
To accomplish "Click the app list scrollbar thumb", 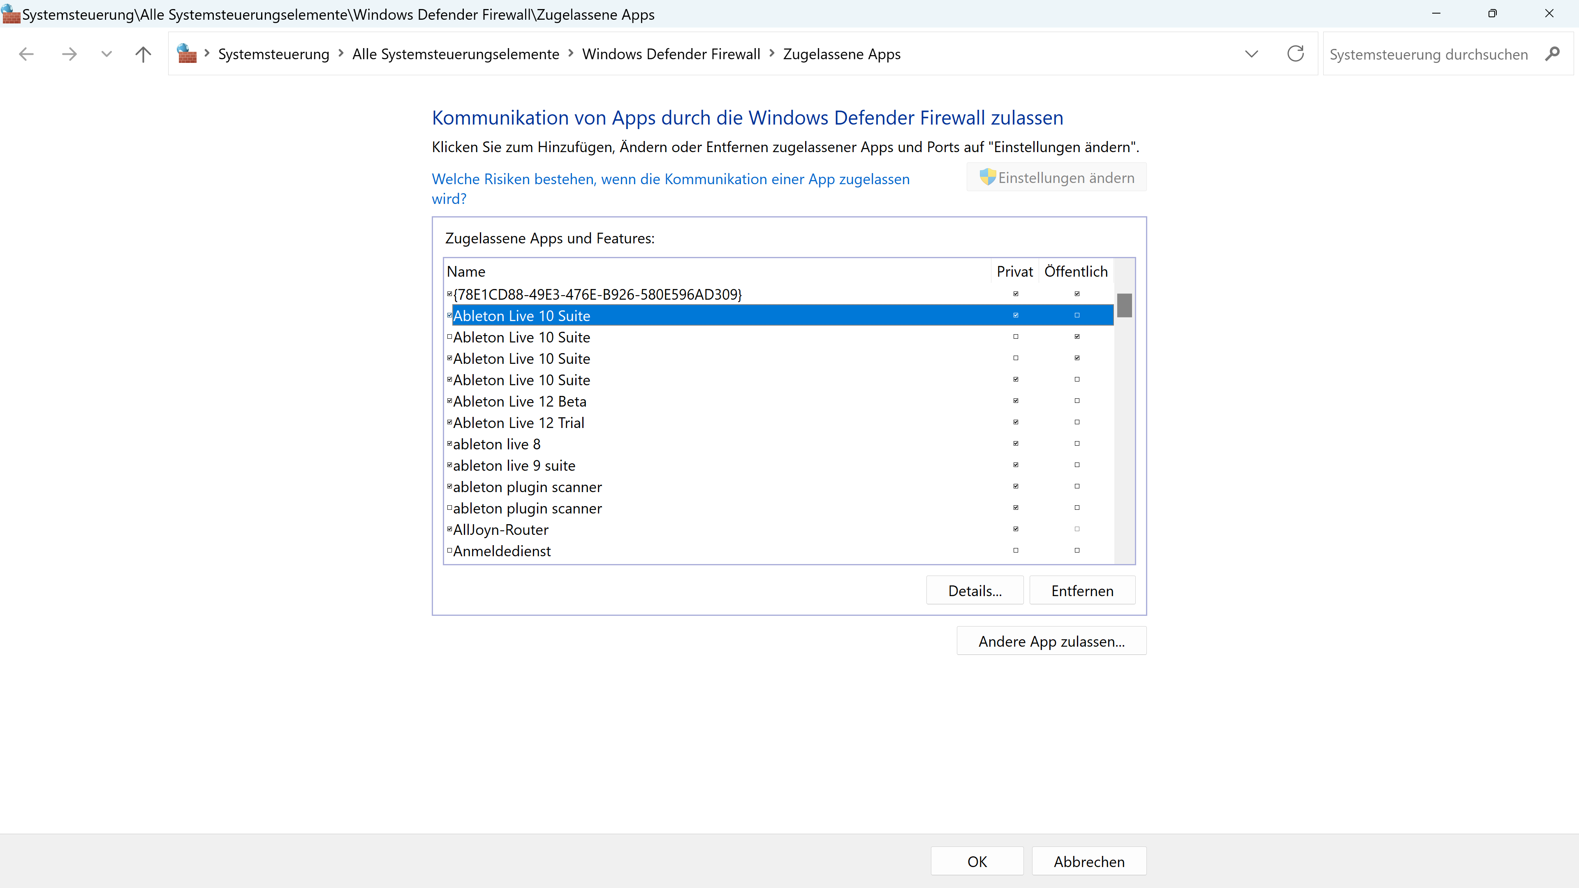I will click(1124, 305).
